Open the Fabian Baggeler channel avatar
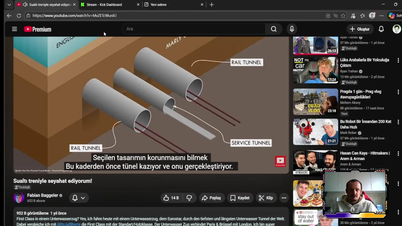 (x=19, y=198)
